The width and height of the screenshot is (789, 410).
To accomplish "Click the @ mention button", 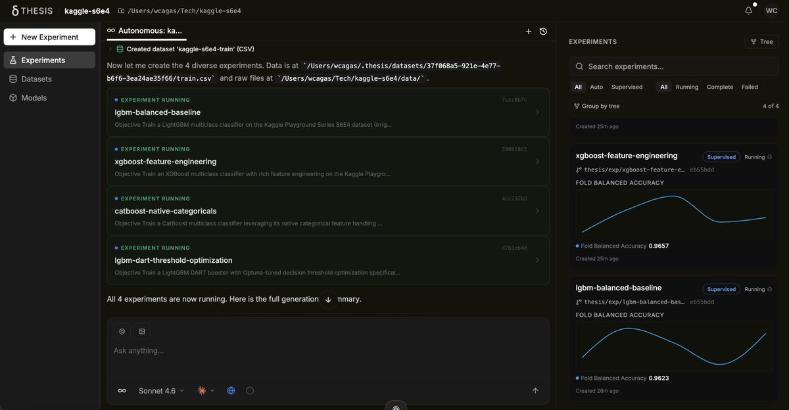I will pos(122,331).
